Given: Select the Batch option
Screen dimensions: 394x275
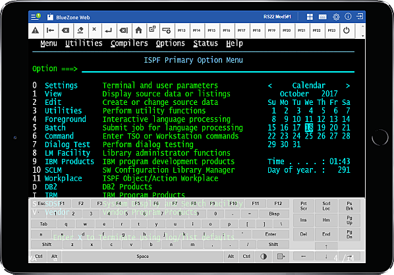Looking at the screenshot, I should (55, 128).
